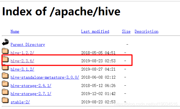Sort by the Size column header
Screen dimensions: 180x109
point(126,31)
